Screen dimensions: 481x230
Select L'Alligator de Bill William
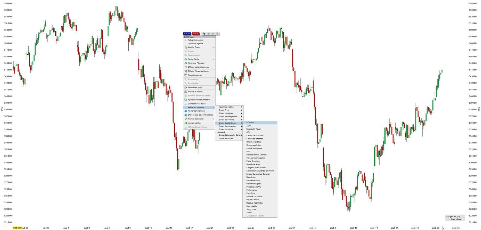(260, 168)
